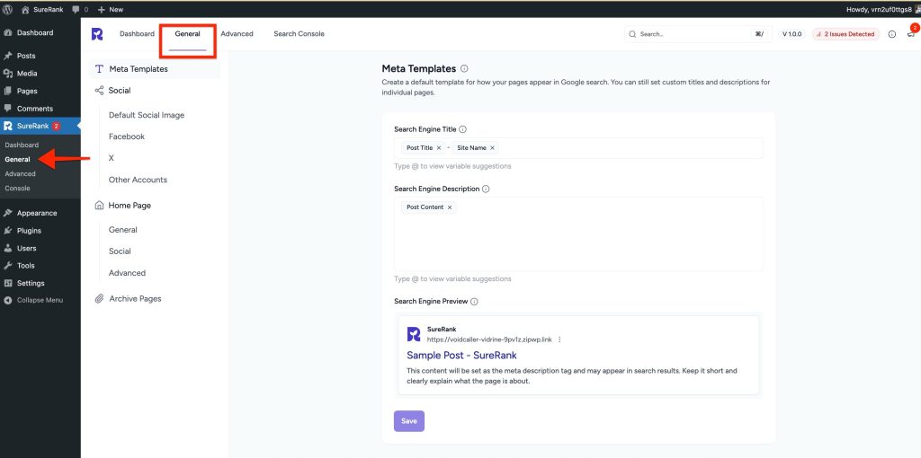Focus the plugin search box
This screenshot has height=458, width=921.
point(697,34)
